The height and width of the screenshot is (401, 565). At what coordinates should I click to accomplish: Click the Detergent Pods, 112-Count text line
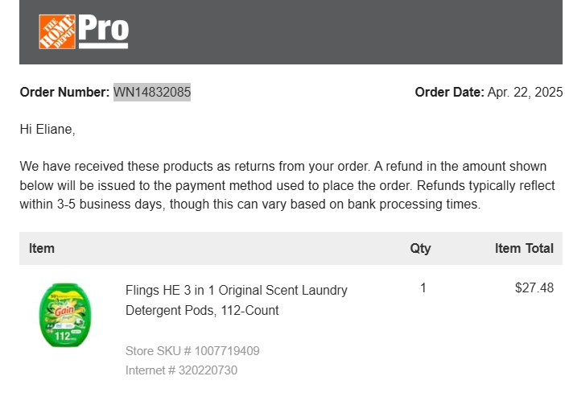202,310
